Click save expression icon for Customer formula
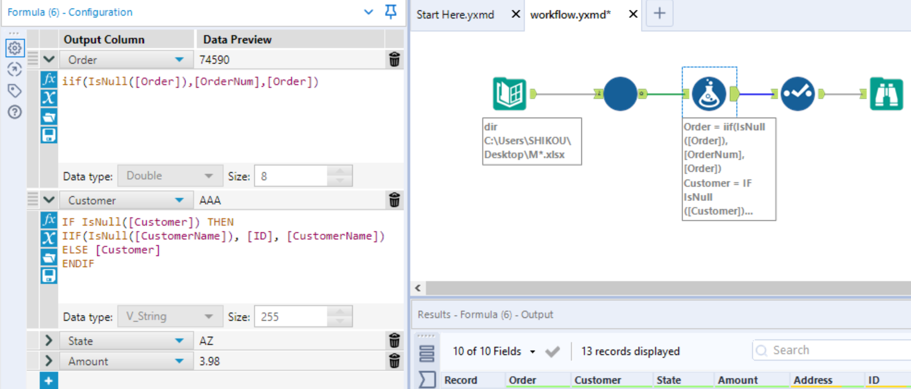The height and width of the screenshot is (389, 911). (49, 276)
